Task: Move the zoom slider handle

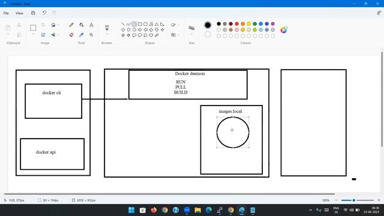Action: click(353, 200)
